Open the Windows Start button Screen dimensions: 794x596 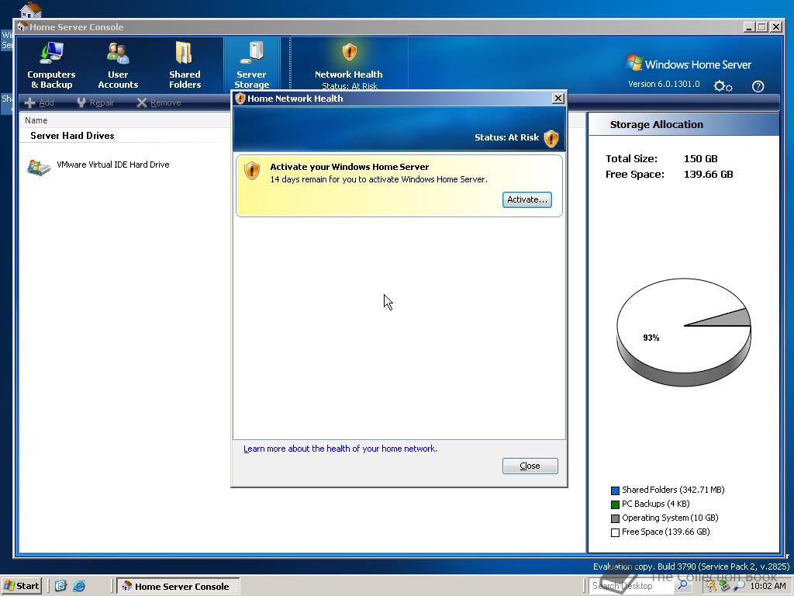[x=21, y=586]
